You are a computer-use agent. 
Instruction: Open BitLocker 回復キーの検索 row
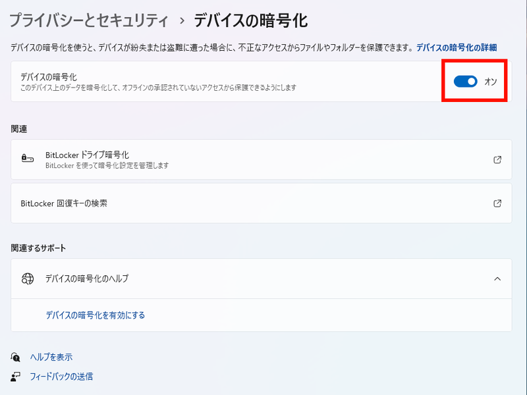261,203
